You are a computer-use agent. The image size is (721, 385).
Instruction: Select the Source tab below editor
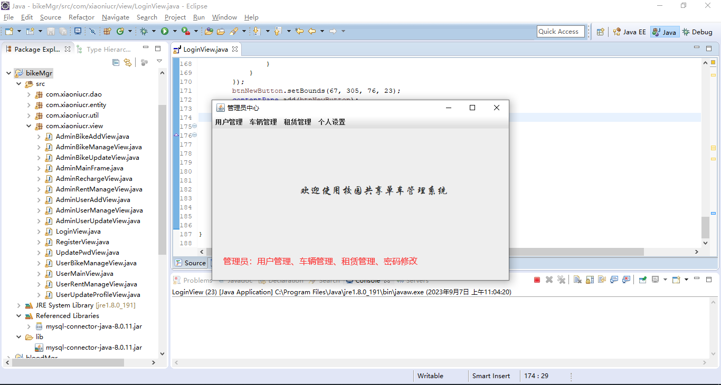click(191, 263)
